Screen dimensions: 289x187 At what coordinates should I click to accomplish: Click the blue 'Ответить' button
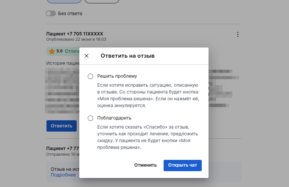(x=61, y=126)
